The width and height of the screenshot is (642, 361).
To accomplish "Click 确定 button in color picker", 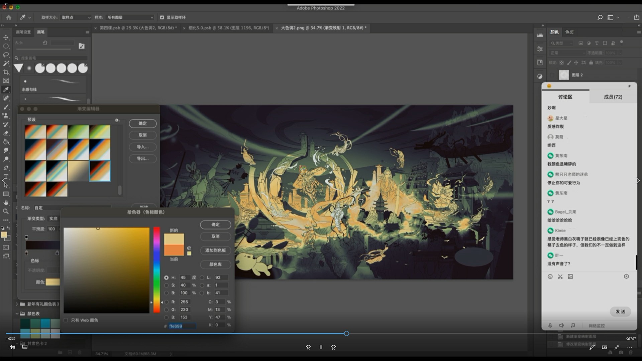I will pyautogui.click(x=216, y=224).
